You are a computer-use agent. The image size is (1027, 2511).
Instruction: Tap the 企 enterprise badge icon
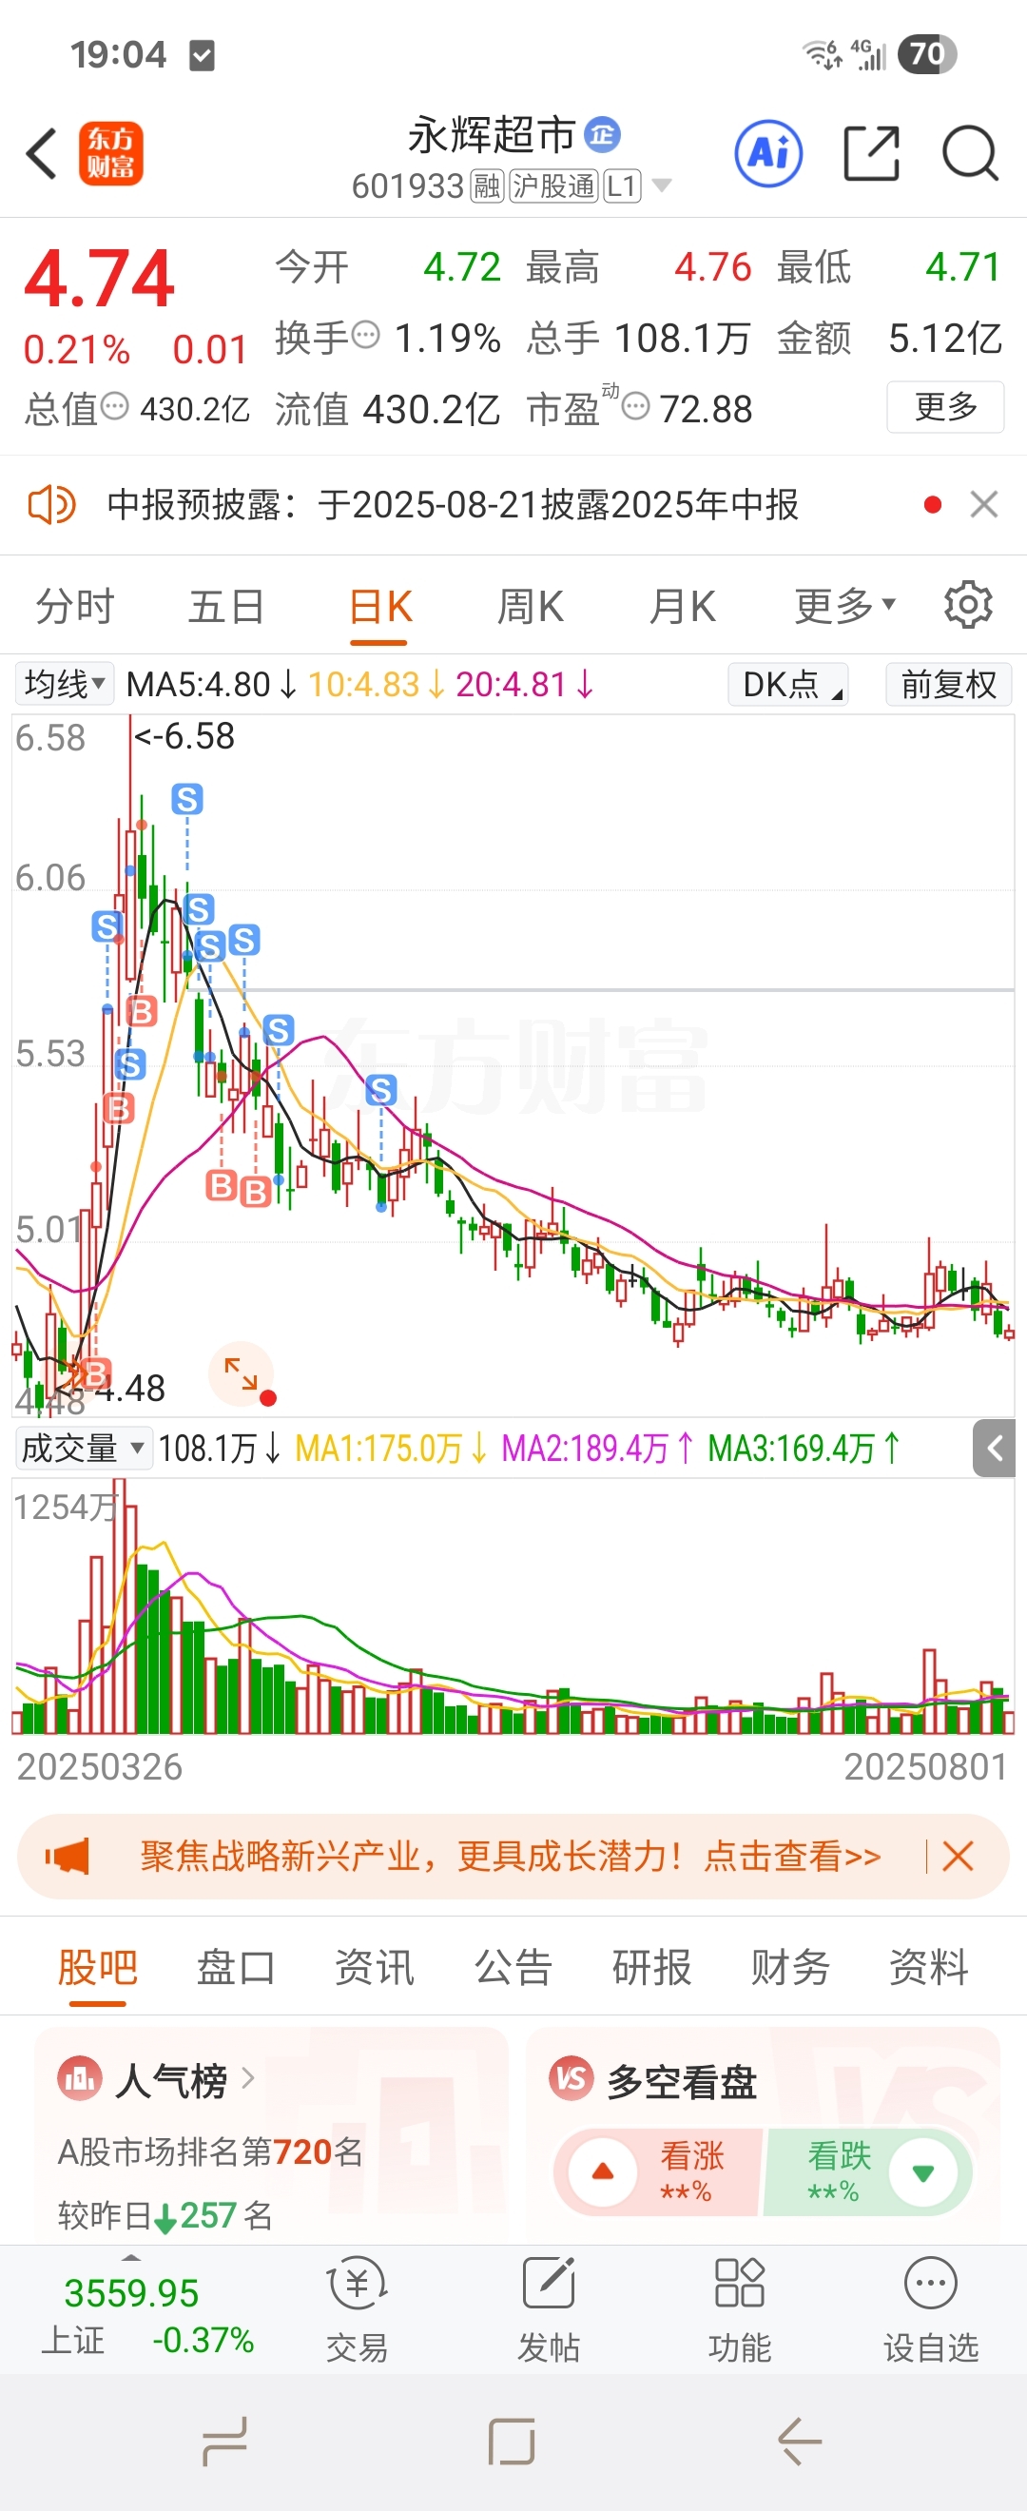click(x=602, y=134)
